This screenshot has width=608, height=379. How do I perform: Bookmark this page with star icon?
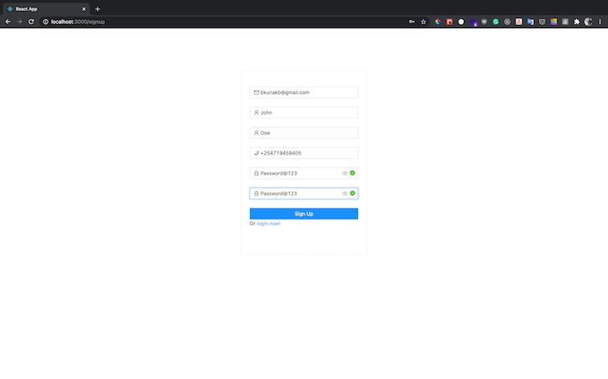point(423,22)
